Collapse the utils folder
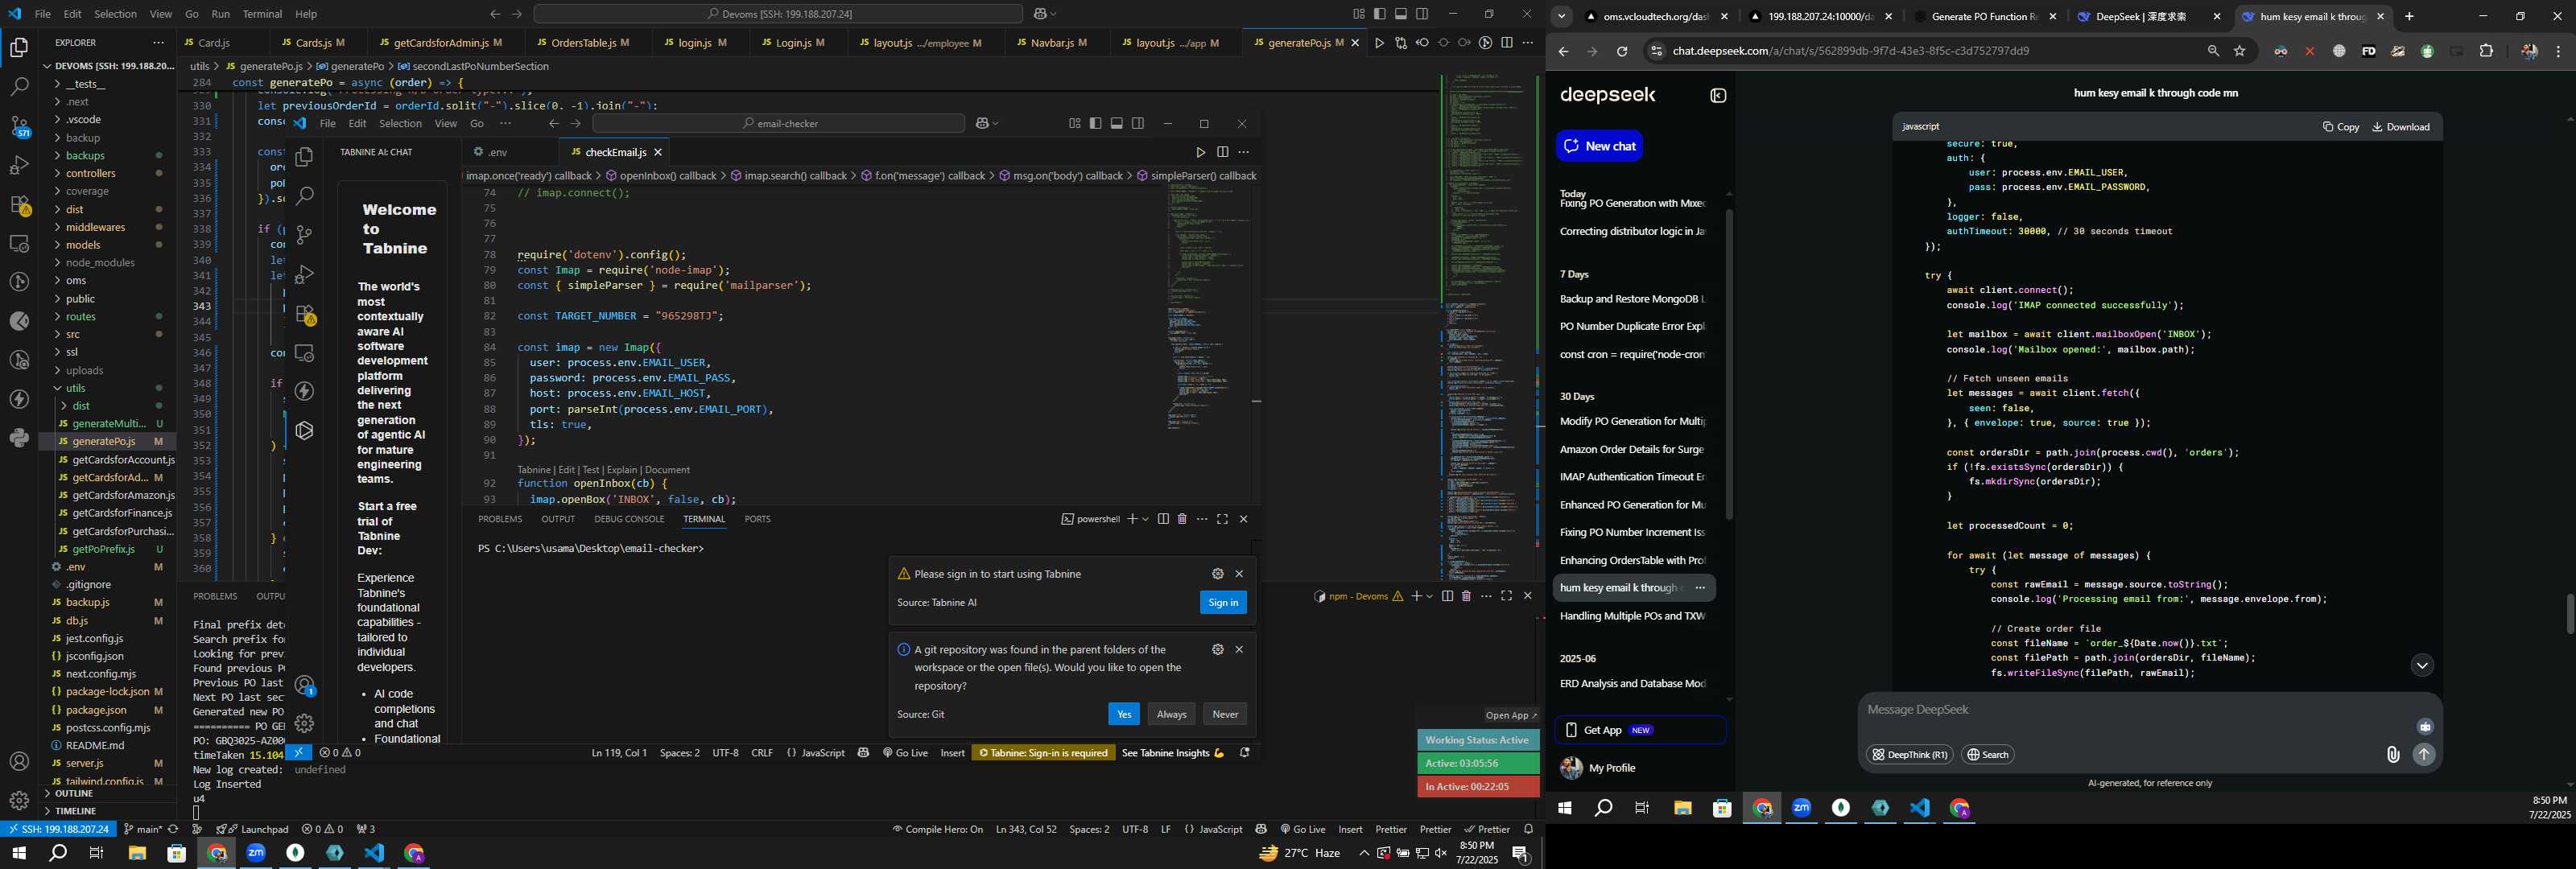This screenshot has height=869, width=2576. tap(75, 388)
